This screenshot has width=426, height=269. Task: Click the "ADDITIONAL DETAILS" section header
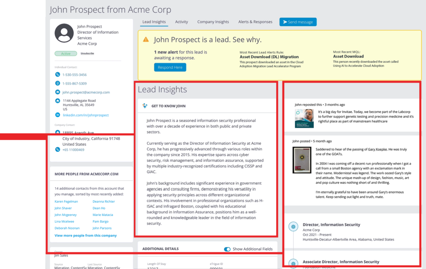click(x=161, y=249)
